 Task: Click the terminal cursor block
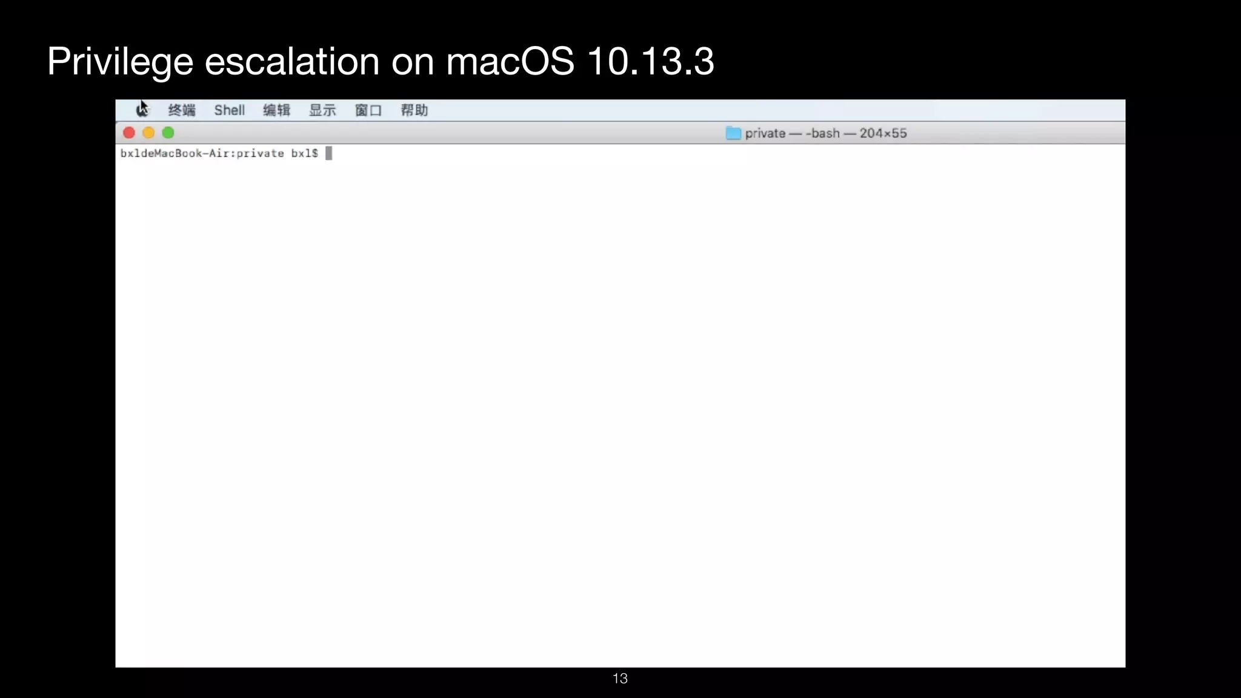(x=329, y=153)
